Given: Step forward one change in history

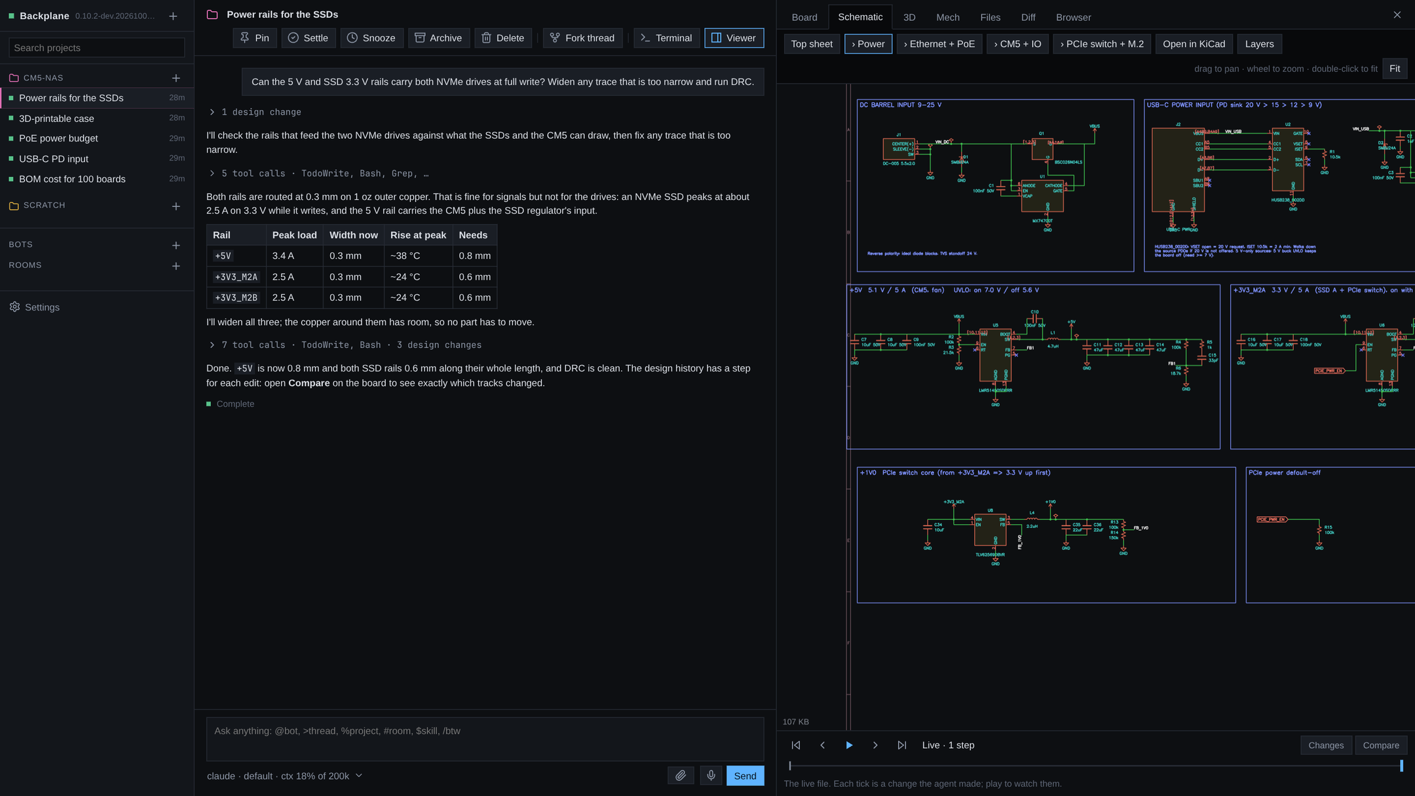Looking at the screenshot, I should pos(875,745).
